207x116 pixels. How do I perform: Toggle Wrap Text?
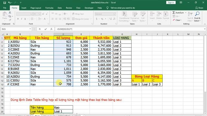[x=78, y=14]
